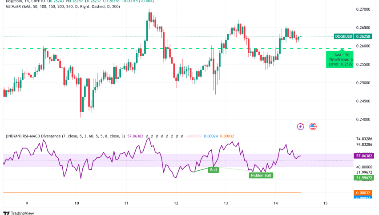379x215 pixels.
Task: Select the MtfMaSR indicator legend
Action: pyautogui.click(x=63, y=7)
